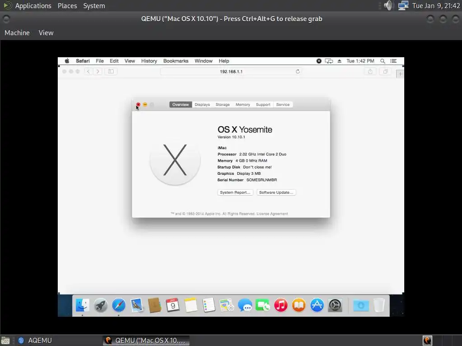This screenshot has height=346, width=462.
Task: Open System Preferences gear in Dock
Action: [x=335, y=305]
